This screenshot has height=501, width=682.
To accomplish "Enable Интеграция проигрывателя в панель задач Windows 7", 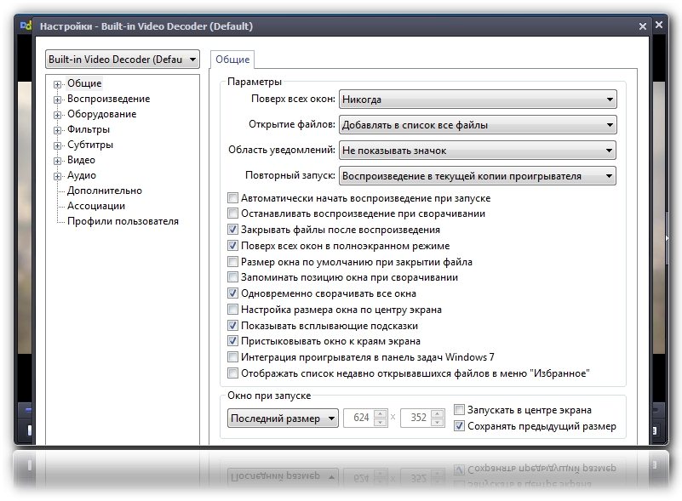I will coord(233,357).
